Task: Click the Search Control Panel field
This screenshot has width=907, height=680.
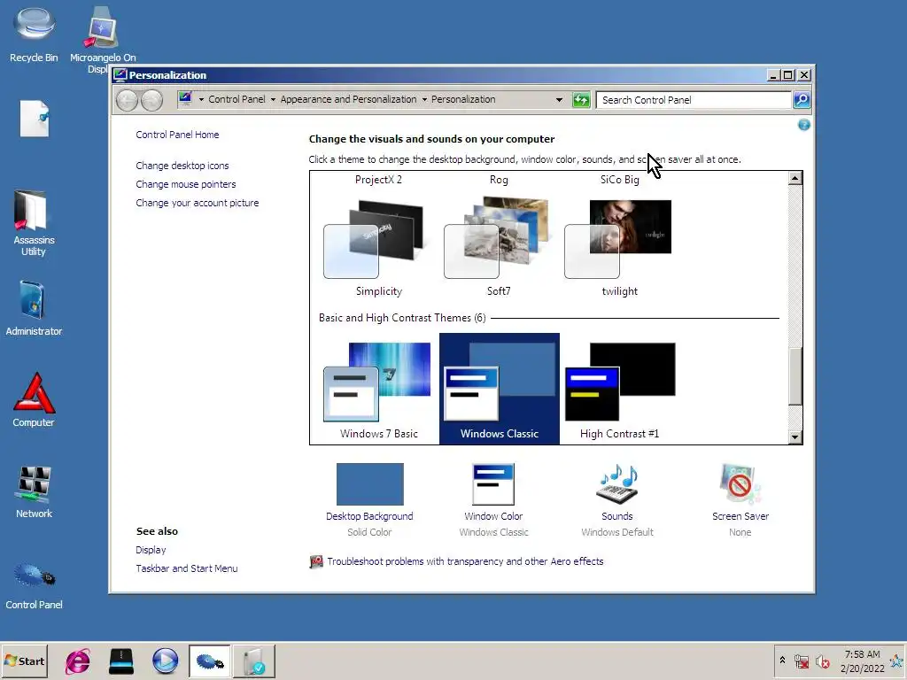Action: pos(694,100)
